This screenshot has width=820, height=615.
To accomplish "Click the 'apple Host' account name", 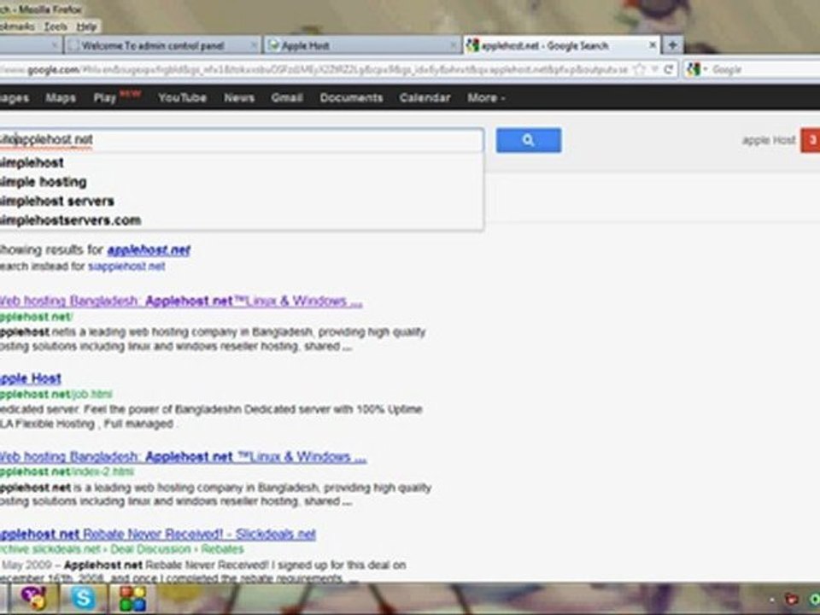I will click(768, 140).
